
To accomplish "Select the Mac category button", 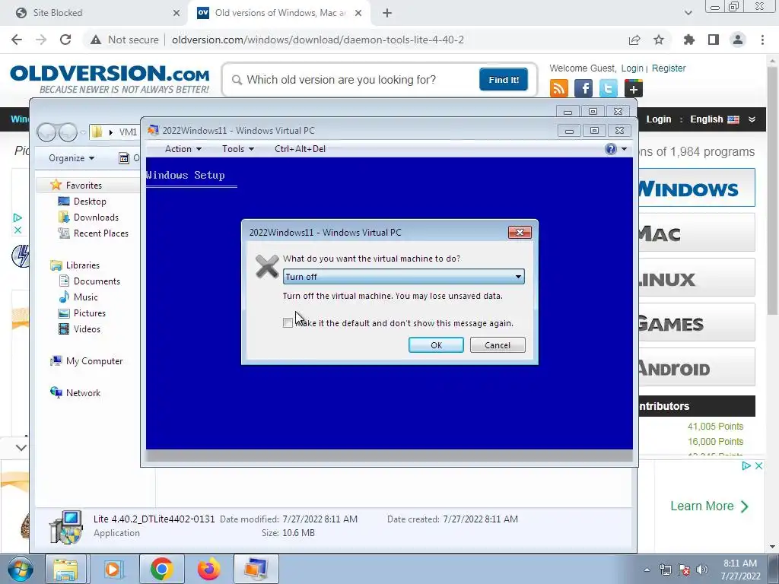I will point(696,233).
